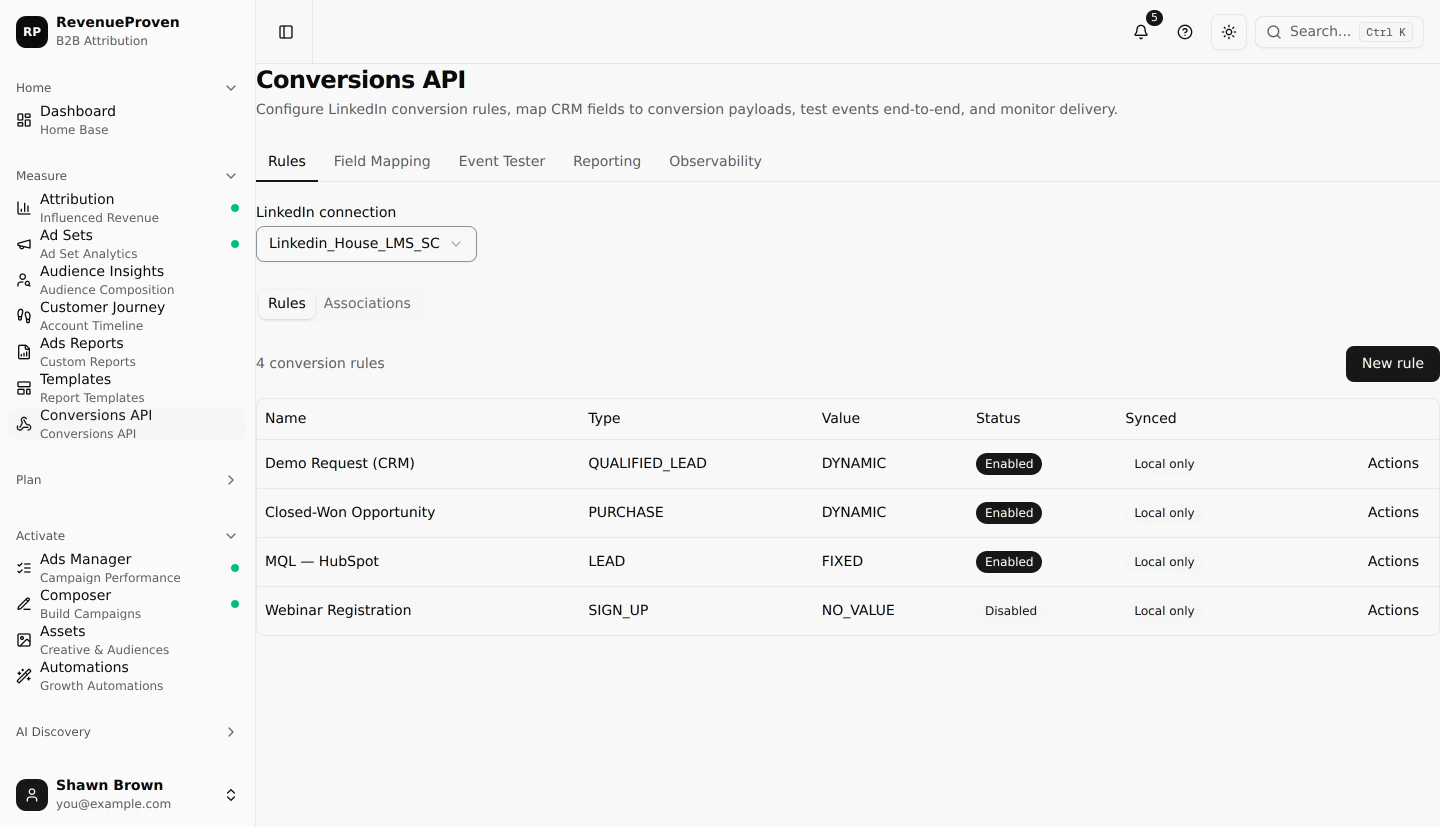The image size is (1440, 827).
Task: Open Actions for MQL — HubSpot
Action: tap(1393, 561)
